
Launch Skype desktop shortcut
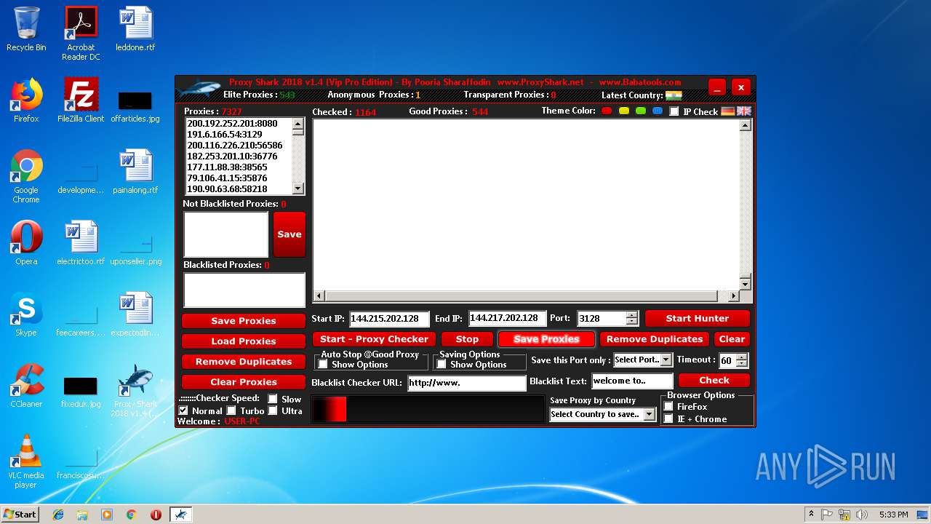pos(26,314)
